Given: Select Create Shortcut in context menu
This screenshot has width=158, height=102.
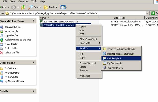Looking at the screenshot, I should (x=89, y=63).
